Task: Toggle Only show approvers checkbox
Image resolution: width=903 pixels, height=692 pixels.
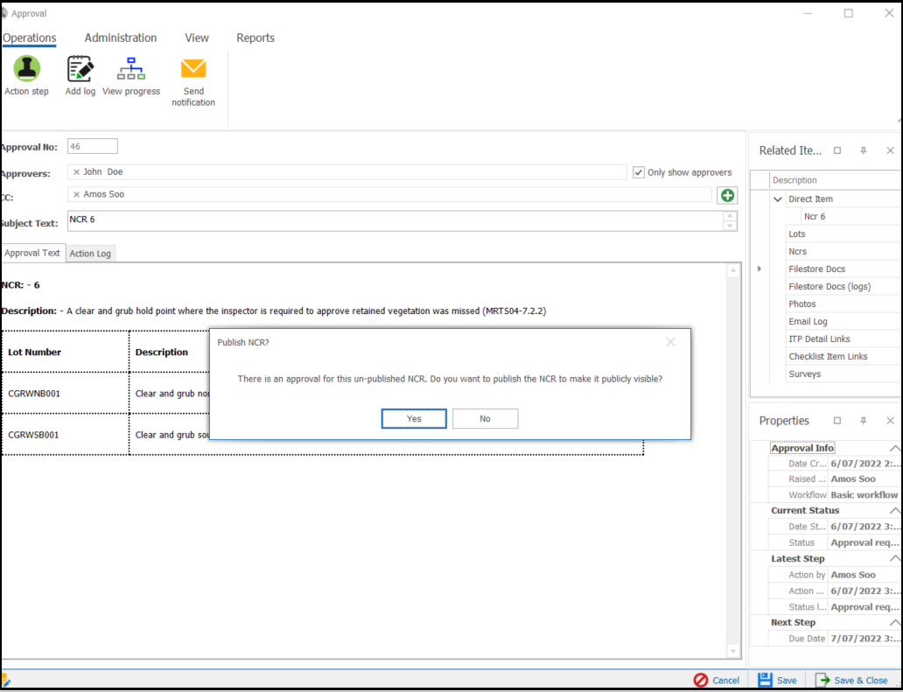Action: pos(639,172)
